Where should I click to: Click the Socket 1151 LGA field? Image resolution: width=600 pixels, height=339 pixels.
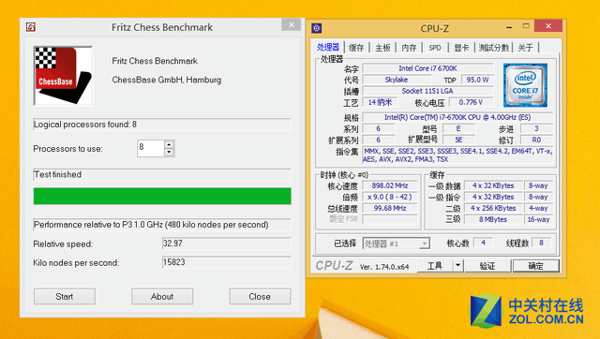(427, 91)
